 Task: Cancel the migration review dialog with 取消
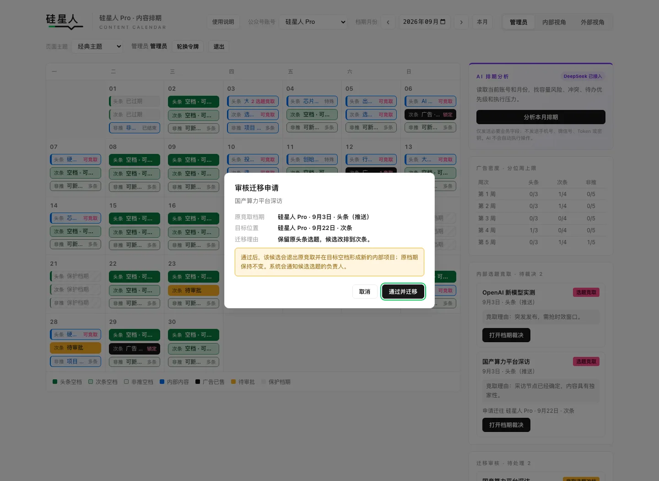pyautogui.click(x=365, y=291)
